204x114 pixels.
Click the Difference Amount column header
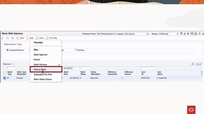(x=129, y=73)
